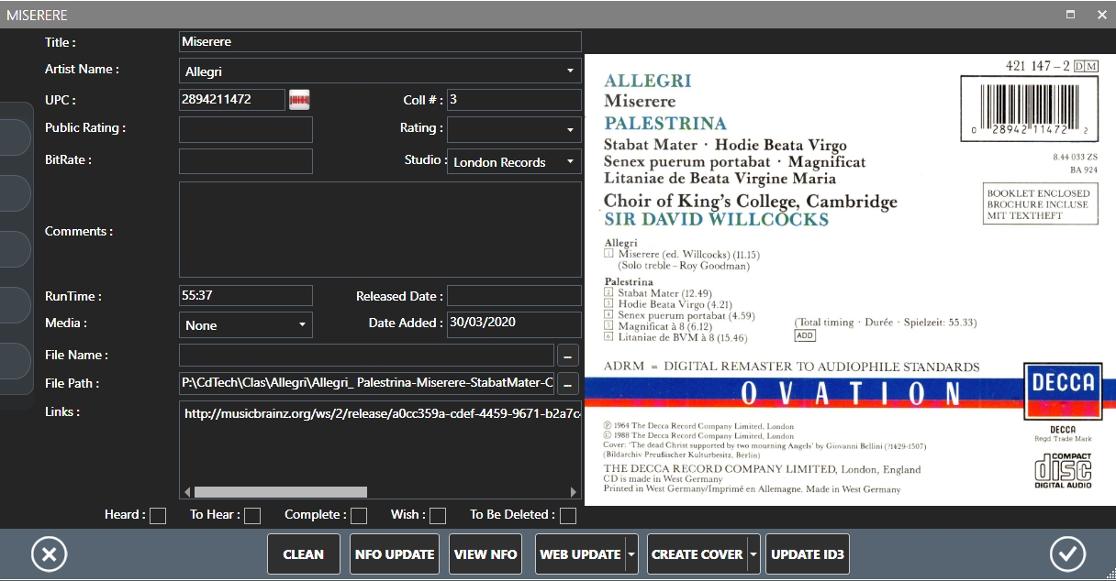Click into the Title field
1116x581 pixels.
point(380,42)
